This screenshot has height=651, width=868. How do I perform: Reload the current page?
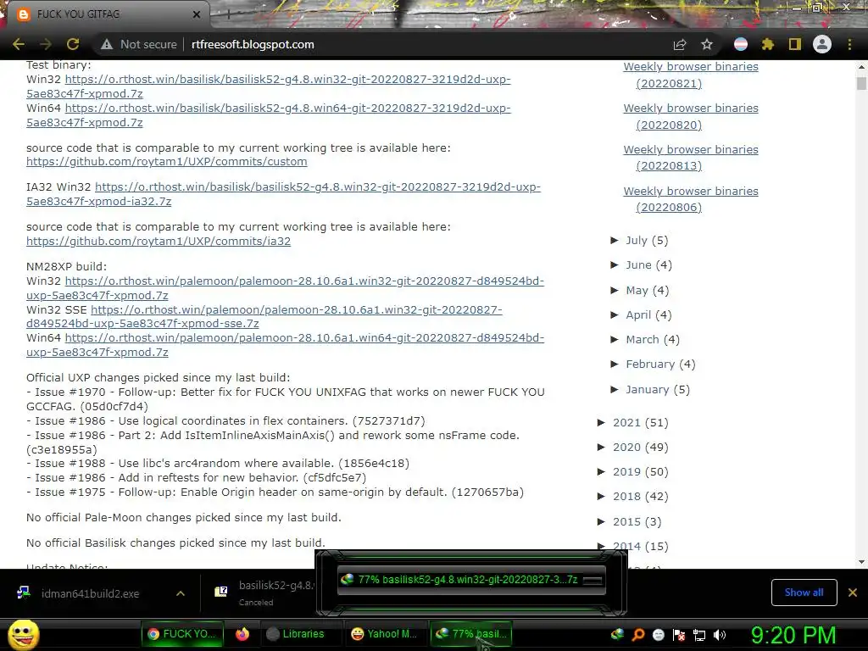tap(73, 44)
